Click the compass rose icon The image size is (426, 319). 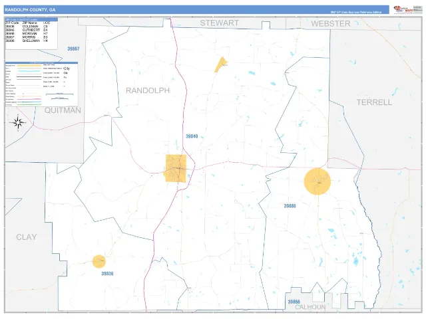point(18,122)
